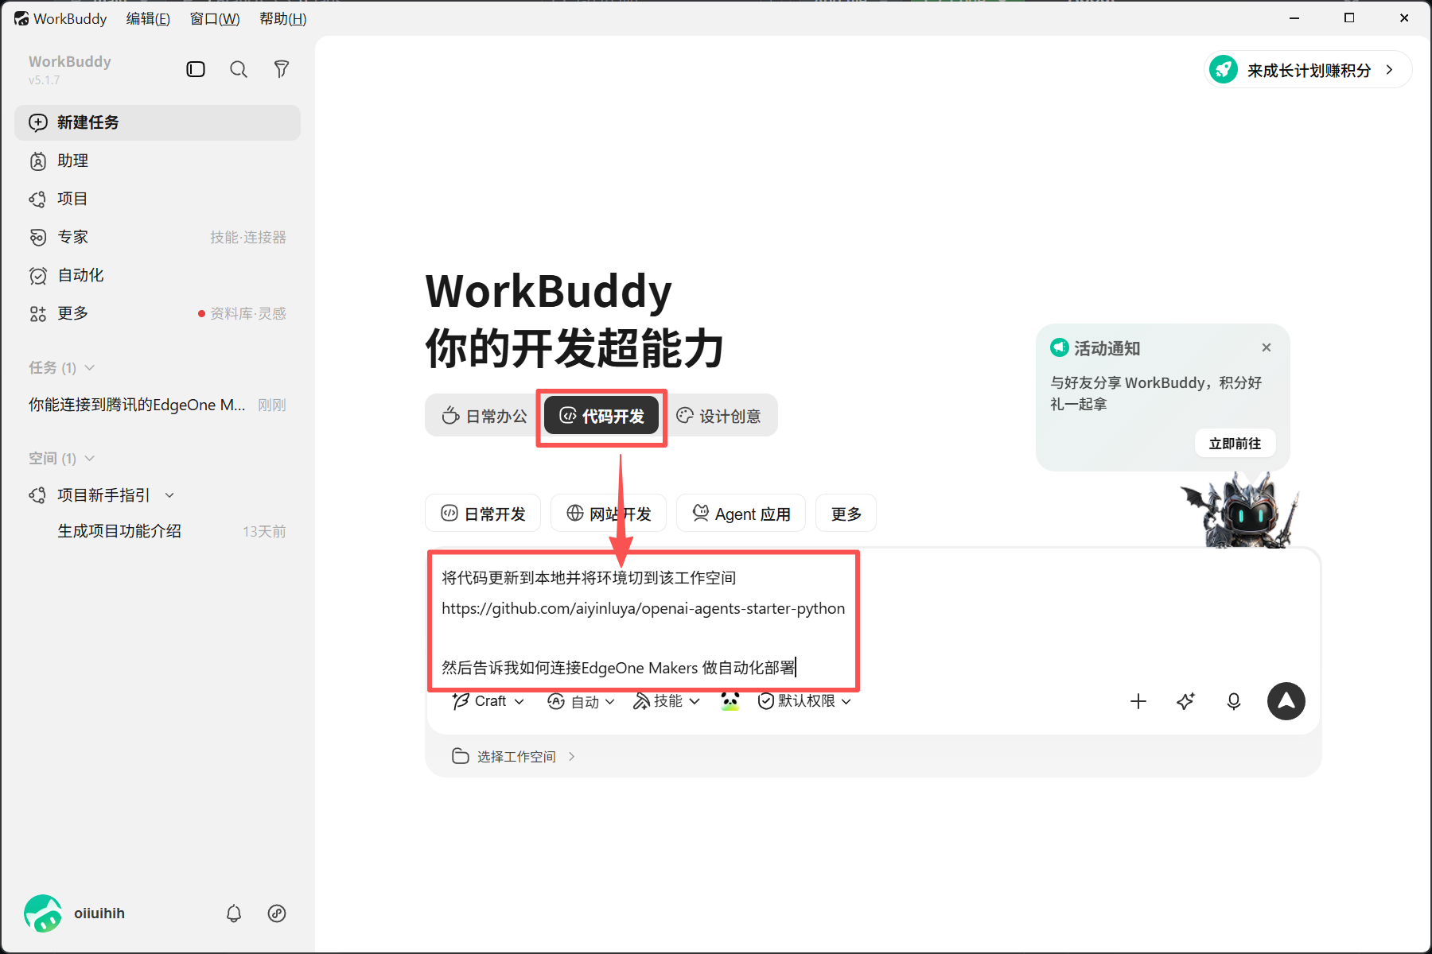
Task: Open the 帮助(H) menu
Action: (282, 18)
